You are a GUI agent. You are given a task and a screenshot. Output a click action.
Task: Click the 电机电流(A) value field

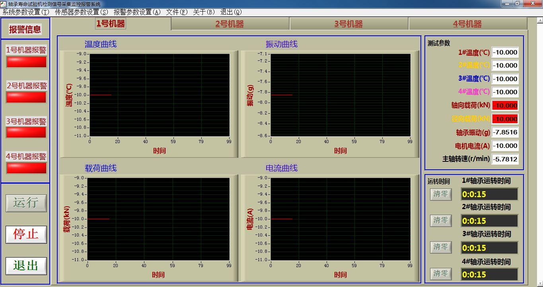tap(505, 145)
